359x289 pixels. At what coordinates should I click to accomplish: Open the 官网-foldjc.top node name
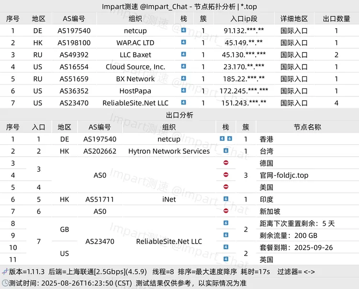284,175
